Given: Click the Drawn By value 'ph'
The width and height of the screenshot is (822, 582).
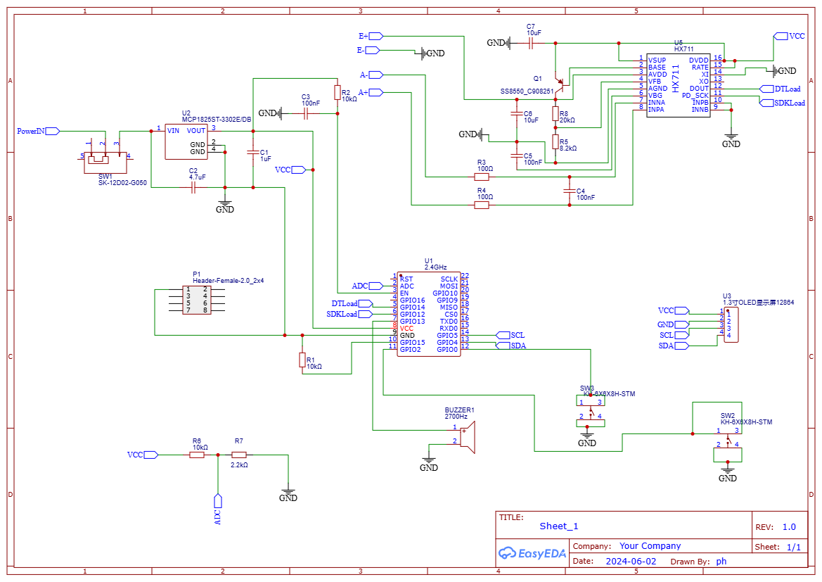Looking at the screenshot, I should 721,562.
